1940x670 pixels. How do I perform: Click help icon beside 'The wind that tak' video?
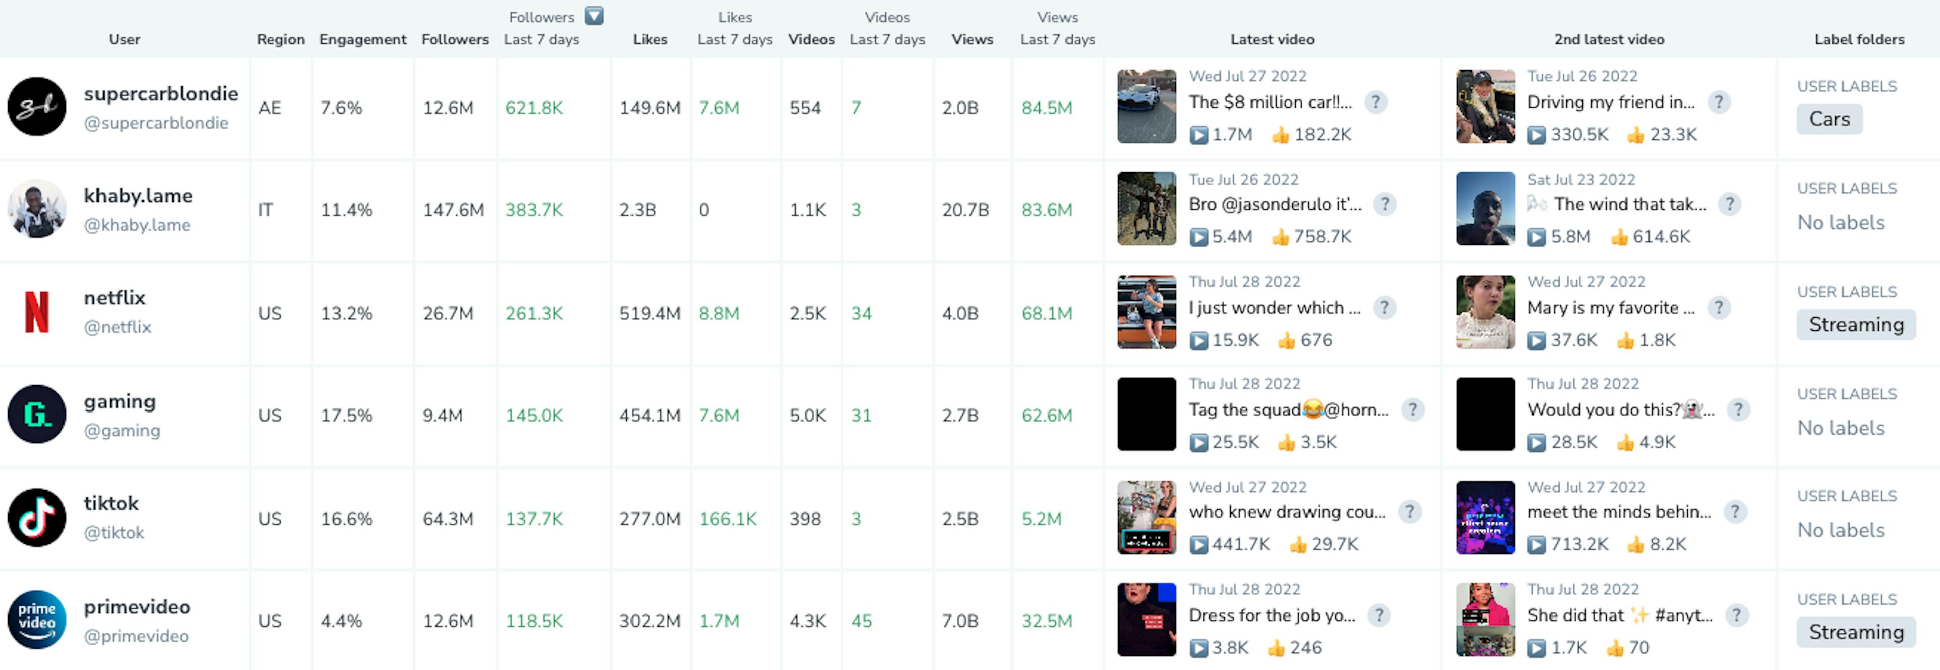coord(1729,204)
